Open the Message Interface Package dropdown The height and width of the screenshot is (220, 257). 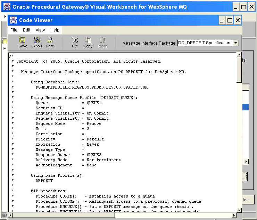(235, 43)
